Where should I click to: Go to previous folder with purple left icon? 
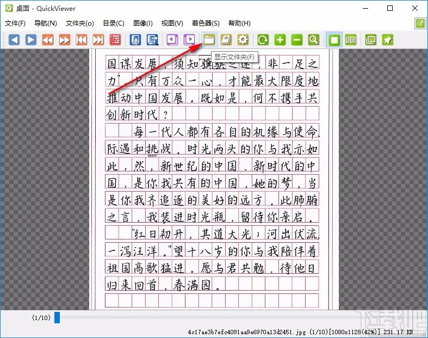172,40
